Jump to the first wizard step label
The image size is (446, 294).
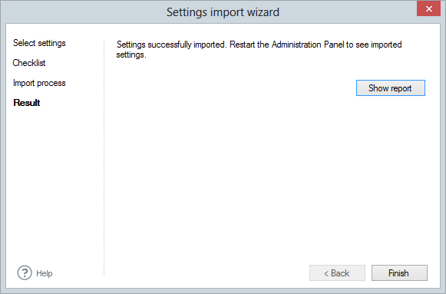point(39,43)
